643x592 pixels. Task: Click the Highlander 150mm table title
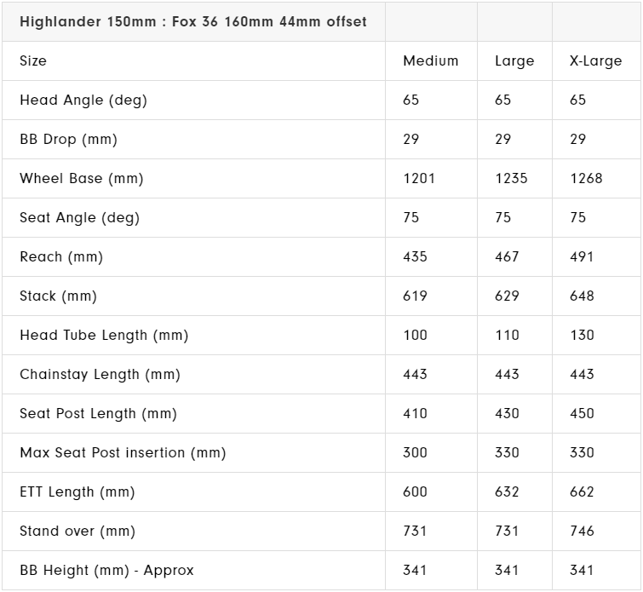coord(193,21)
